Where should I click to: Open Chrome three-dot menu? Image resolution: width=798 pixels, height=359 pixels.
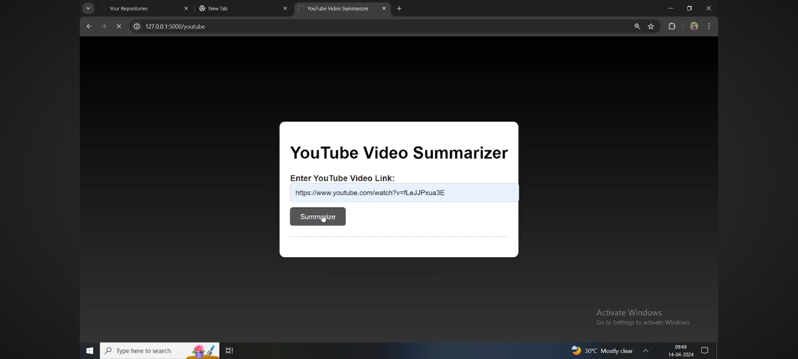tap(709, 26)
